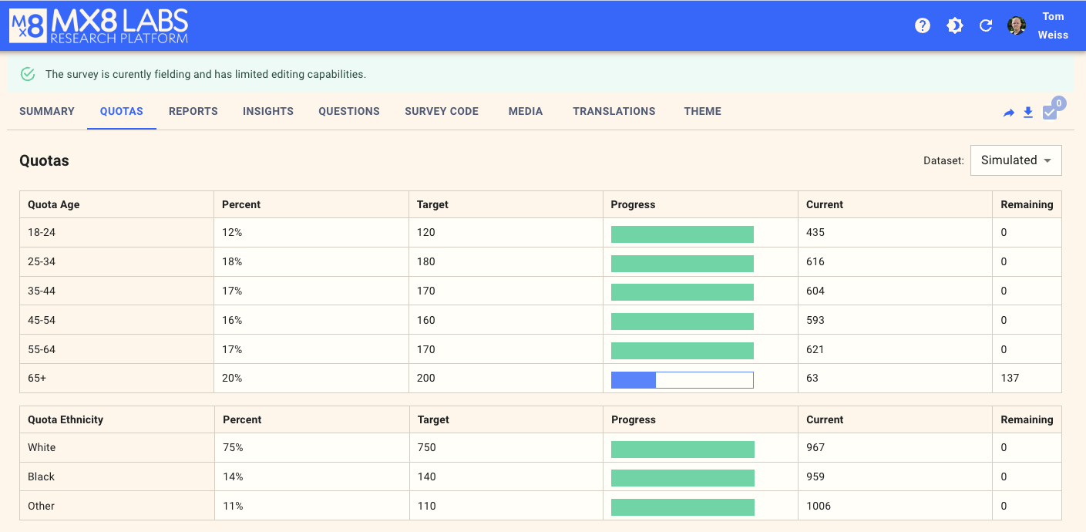Image resolution: width=1086 pixels, height=532 pixels.
Task: Open the Translations tab
Action: coord(614,111)
